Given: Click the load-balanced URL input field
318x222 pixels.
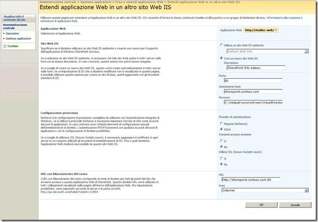Looking at the screenshot, I should tap(251, 180).
